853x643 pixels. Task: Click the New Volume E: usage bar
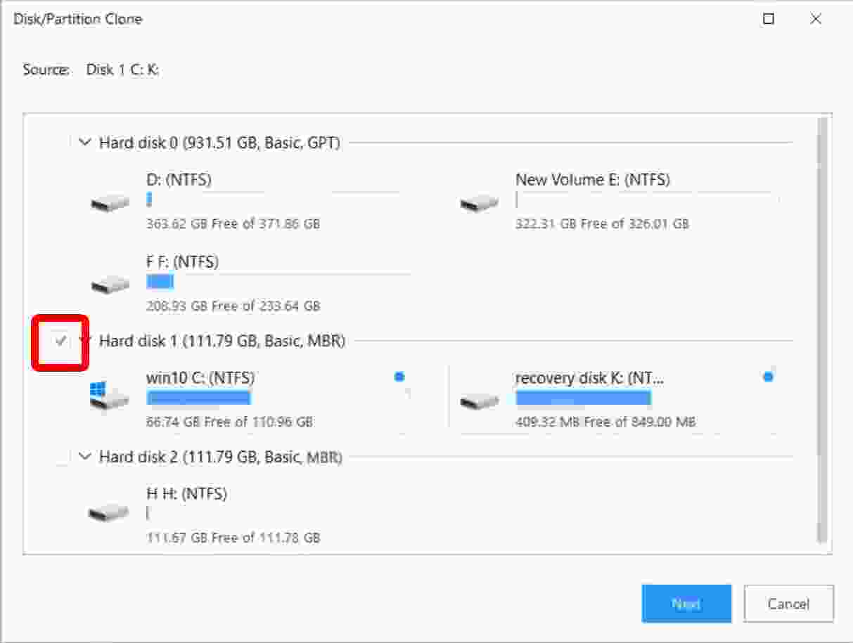click(x=647, y=200)
